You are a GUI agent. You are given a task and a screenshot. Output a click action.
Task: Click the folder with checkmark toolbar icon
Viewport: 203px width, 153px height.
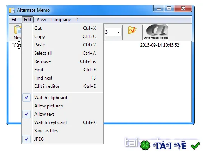(132, 30)
